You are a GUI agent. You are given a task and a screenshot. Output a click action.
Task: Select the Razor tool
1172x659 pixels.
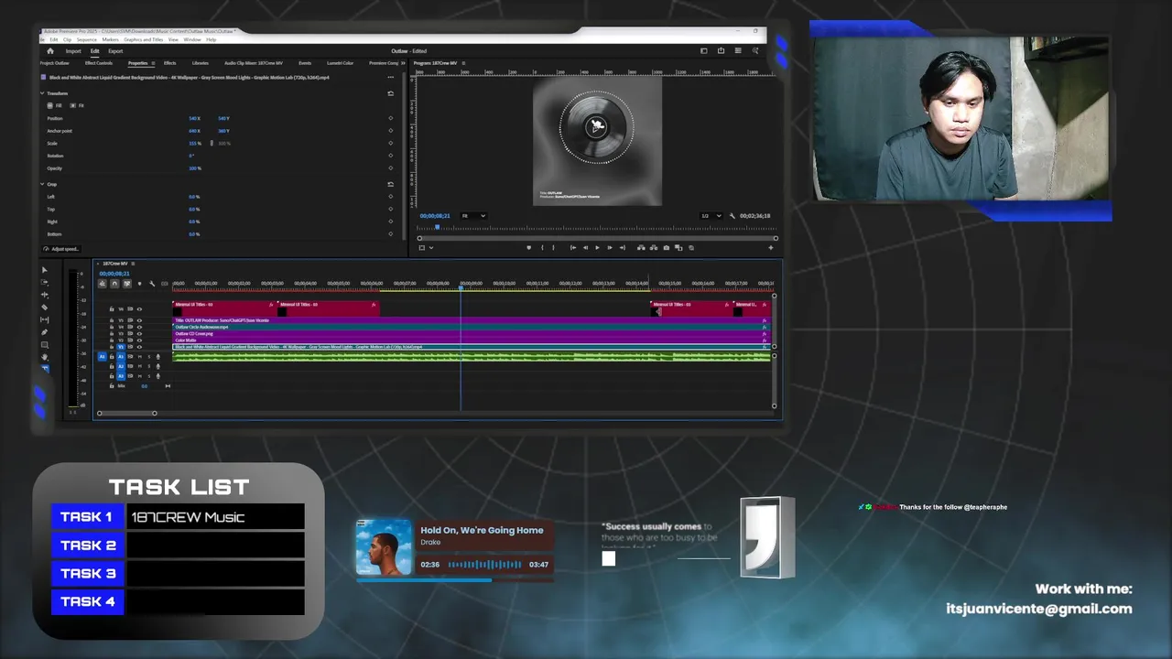[x=45, y=308]
